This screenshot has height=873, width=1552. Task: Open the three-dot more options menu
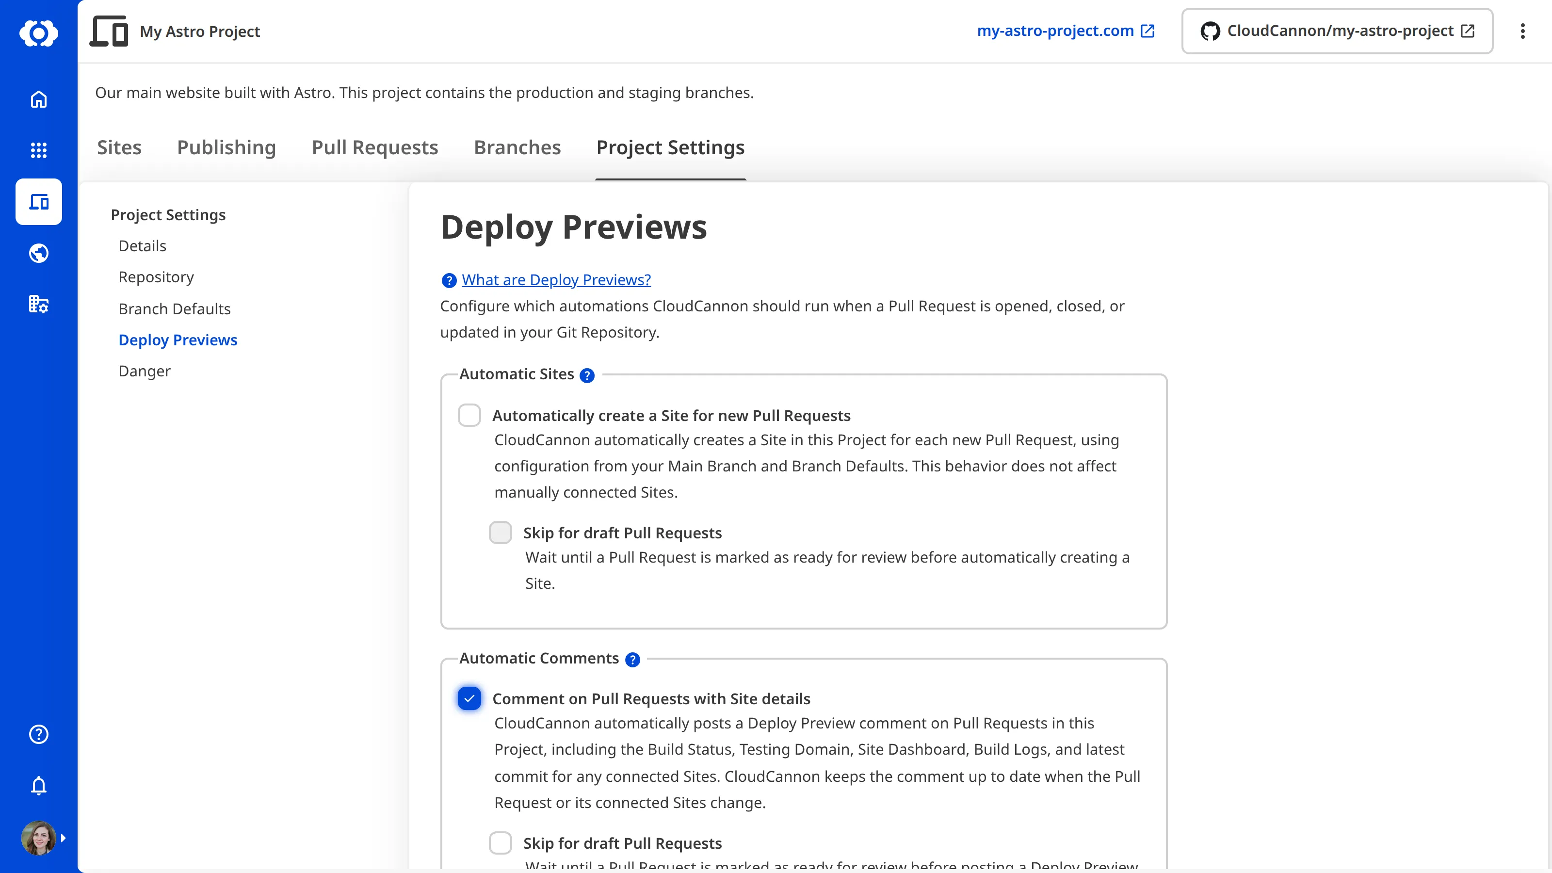[1522, 32]
